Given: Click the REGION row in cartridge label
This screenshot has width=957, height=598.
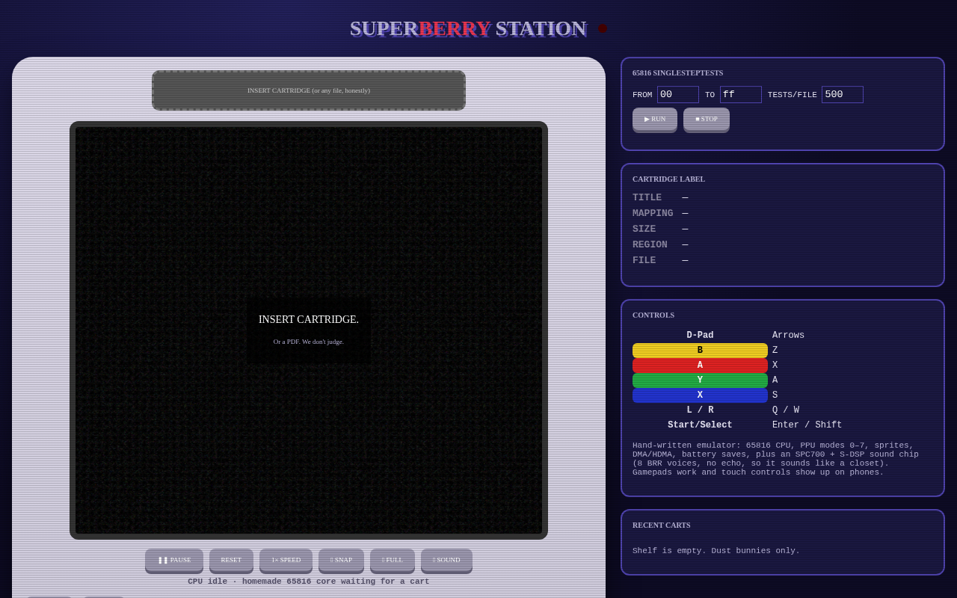Looking at the screenshot, I should click(783, 245).
